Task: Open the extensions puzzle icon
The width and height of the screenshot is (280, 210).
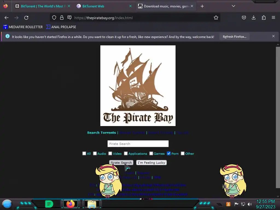Action: [x=264, y=17]
